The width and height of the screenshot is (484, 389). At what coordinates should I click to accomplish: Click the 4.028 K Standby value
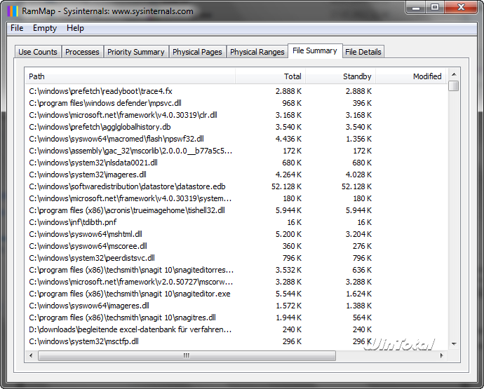pos(358,175)
